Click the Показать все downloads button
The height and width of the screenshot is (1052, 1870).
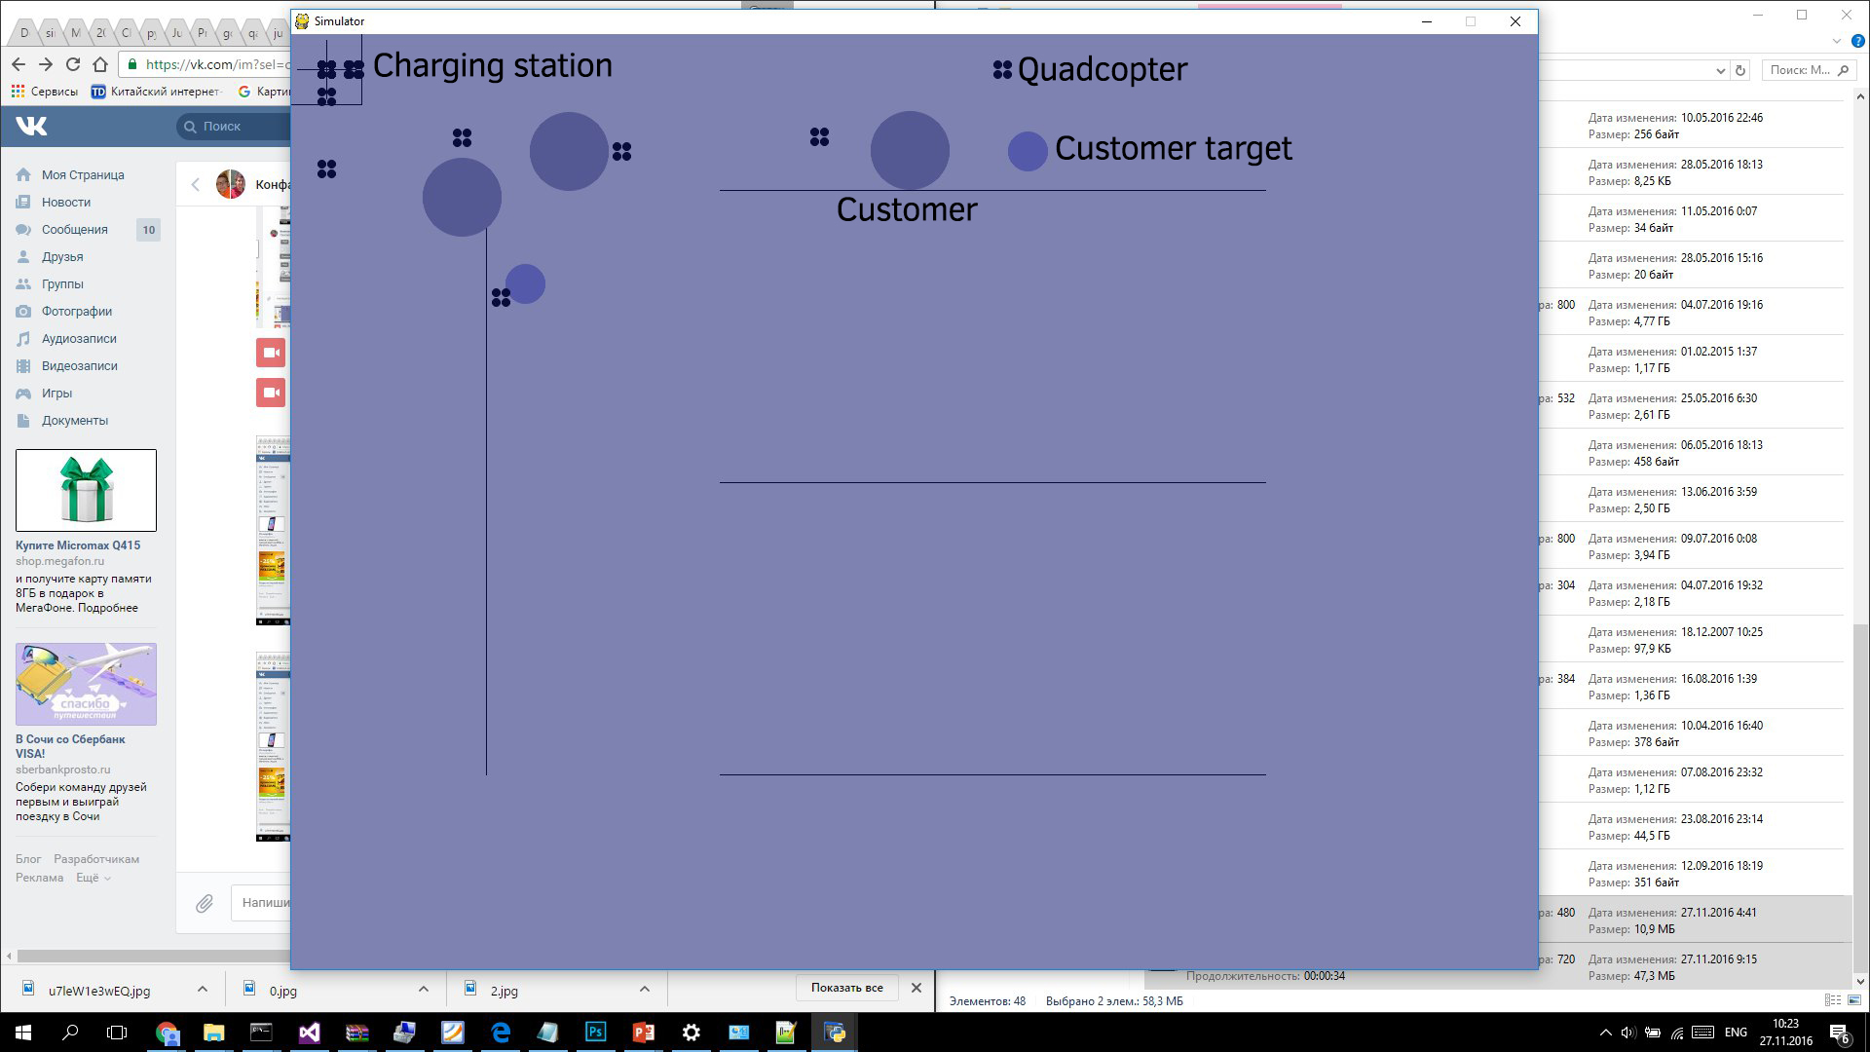coord(846,988)
